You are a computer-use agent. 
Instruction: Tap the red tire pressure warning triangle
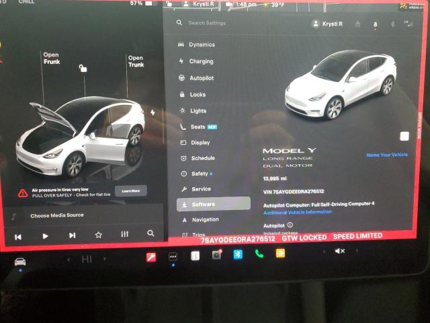(23, 193)
